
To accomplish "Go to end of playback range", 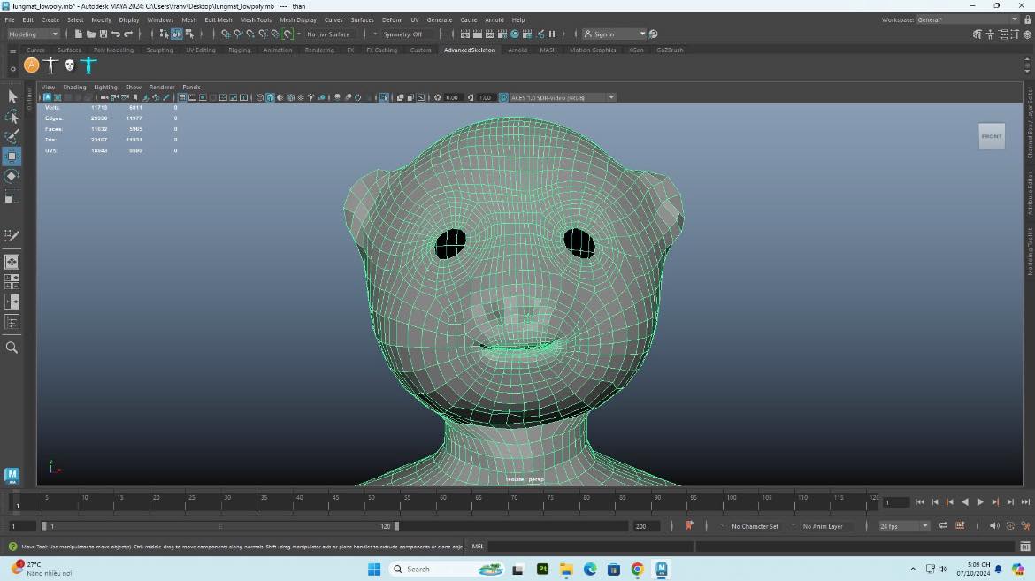I will coord(1025,502).
